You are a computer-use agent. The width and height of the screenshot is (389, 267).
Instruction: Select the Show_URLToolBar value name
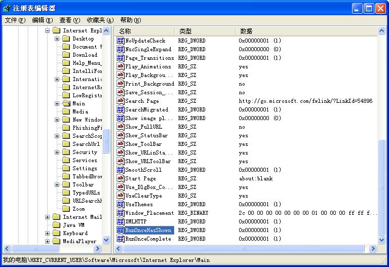[148, 161]
